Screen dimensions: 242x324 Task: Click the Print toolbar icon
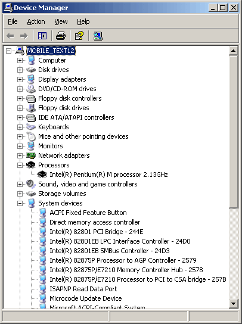pos(61,36)
